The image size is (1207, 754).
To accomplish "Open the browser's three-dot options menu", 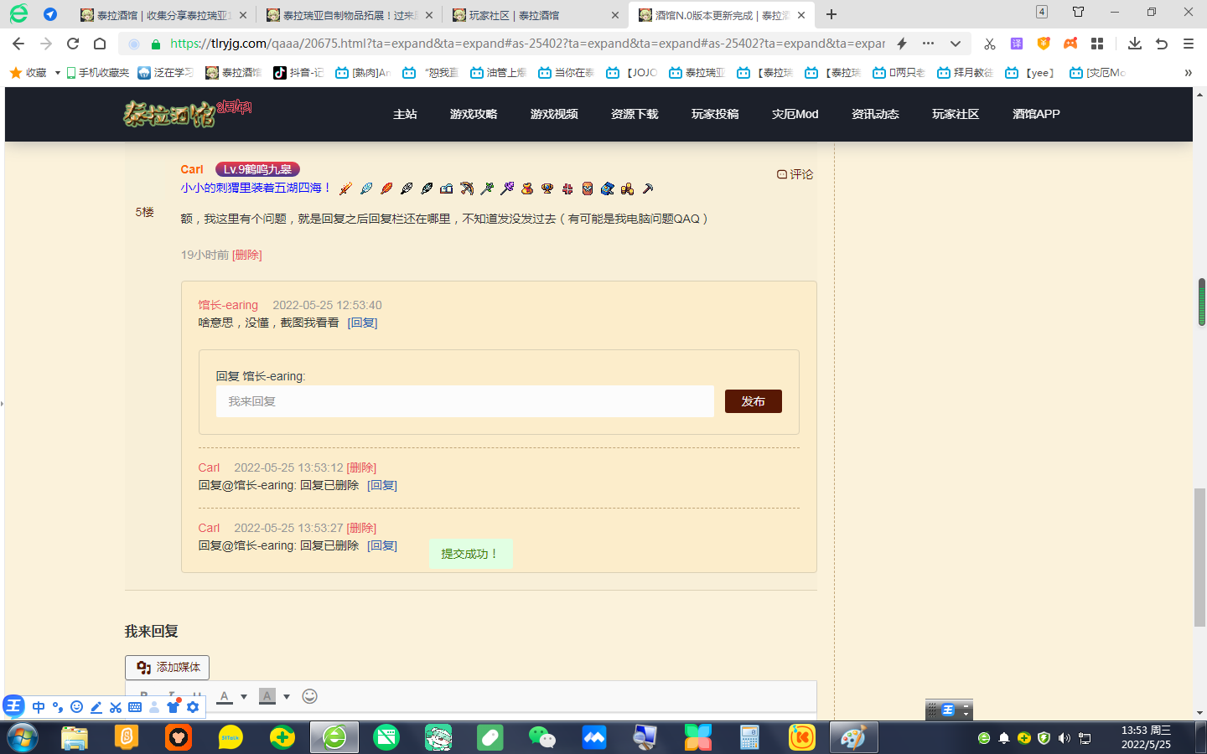I will [x=927, y=44].
